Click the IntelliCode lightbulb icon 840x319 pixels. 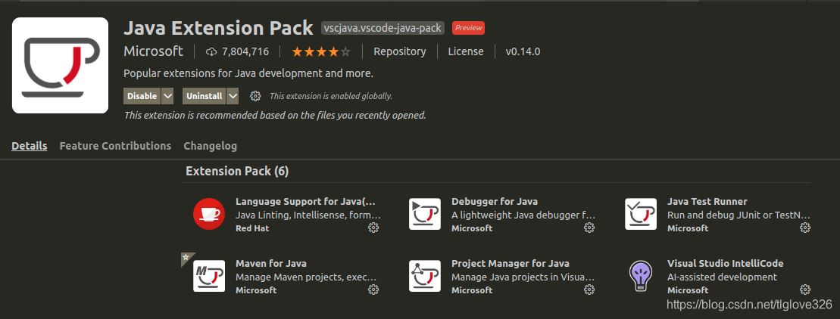(x=641, y=276)
